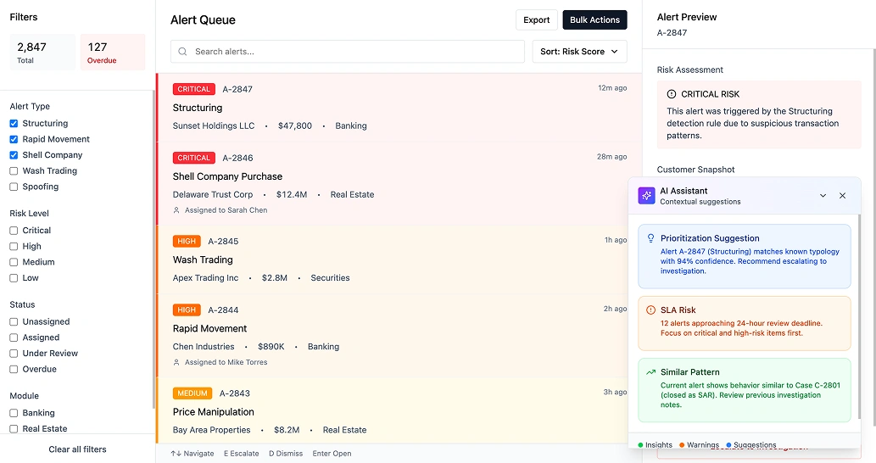Click the search magnifier icon

182,52
